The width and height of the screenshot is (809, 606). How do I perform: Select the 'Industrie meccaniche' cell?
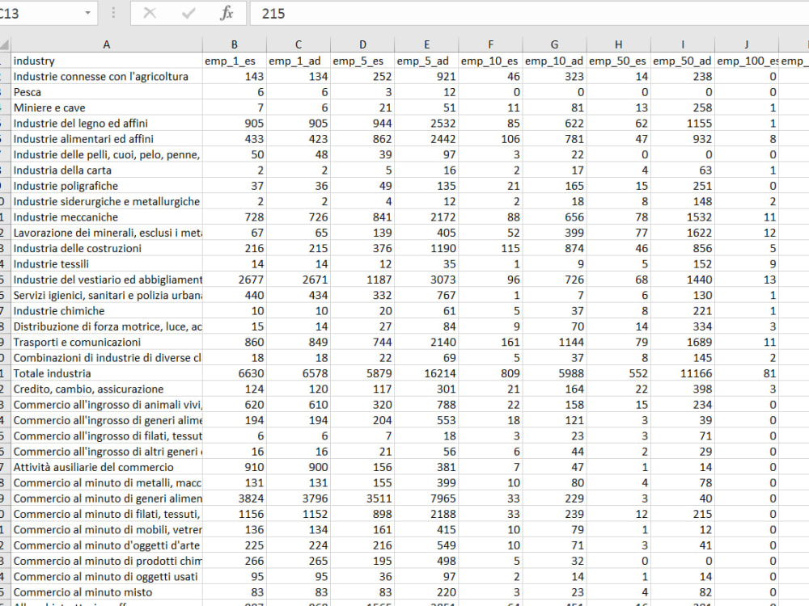107,217
